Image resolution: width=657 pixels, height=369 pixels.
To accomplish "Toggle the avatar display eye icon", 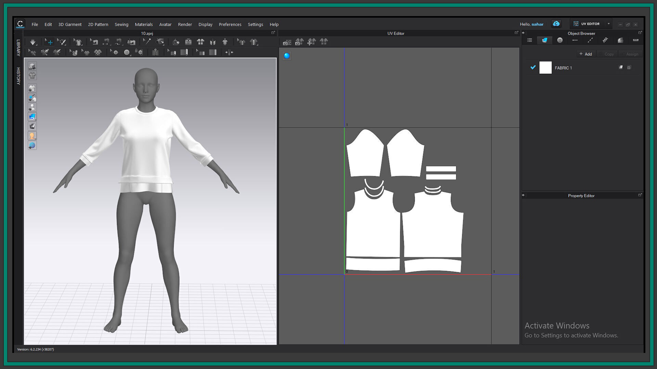I will point(32,107).
